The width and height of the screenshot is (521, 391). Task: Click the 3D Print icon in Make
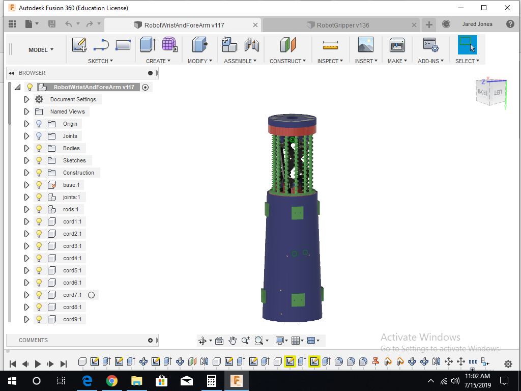point(397,45)
